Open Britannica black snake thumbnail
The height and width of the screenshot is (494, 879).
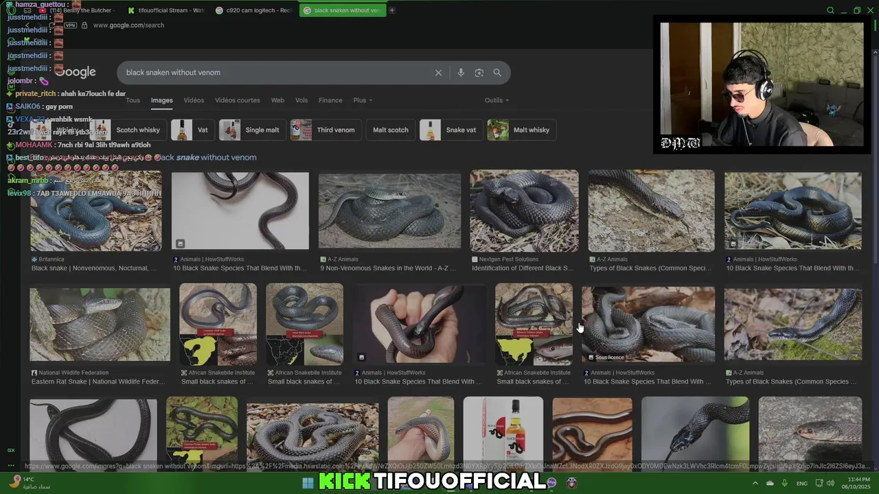click(95, 211)
